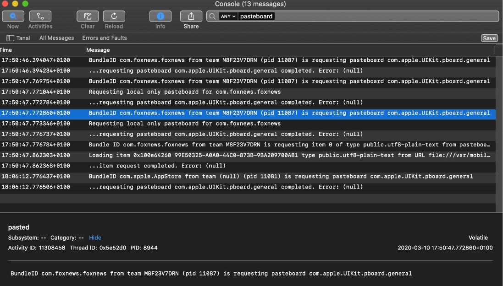Screen dimensions: 503x286
Task: Click the Volatile label in details
Action: [478, 237]
